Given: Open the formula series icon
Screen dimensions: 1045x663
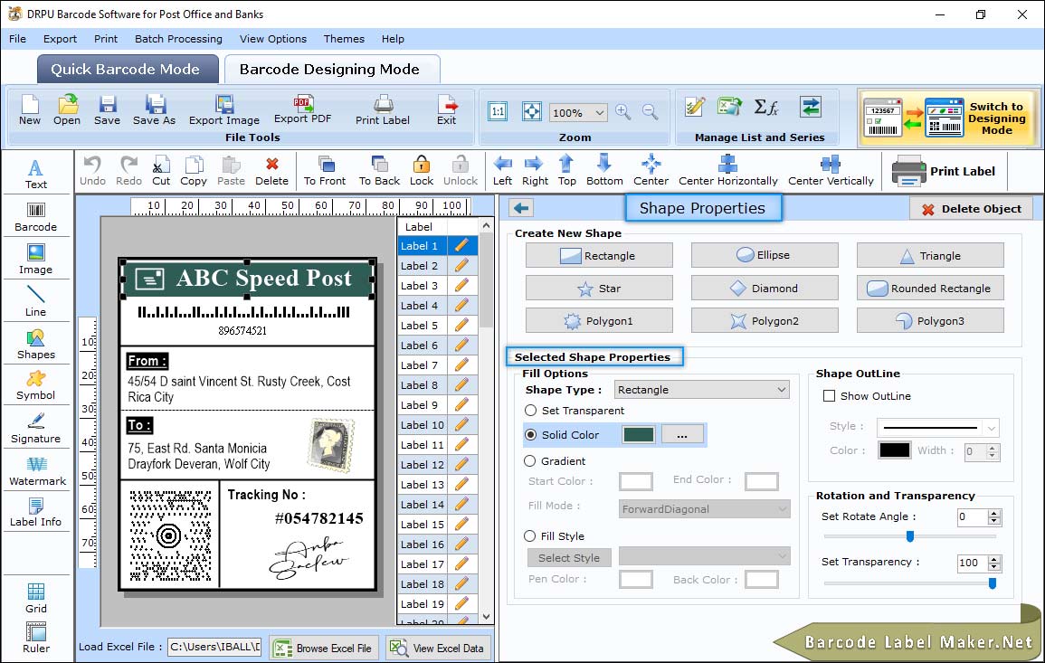Looking at the screenshot, I should tap(766, 107).
